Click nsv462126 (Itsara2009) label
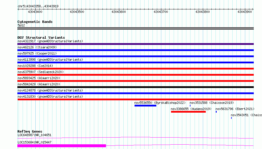Image resolution: width=262 pixels, height=149 pixels. pos(37,47)
